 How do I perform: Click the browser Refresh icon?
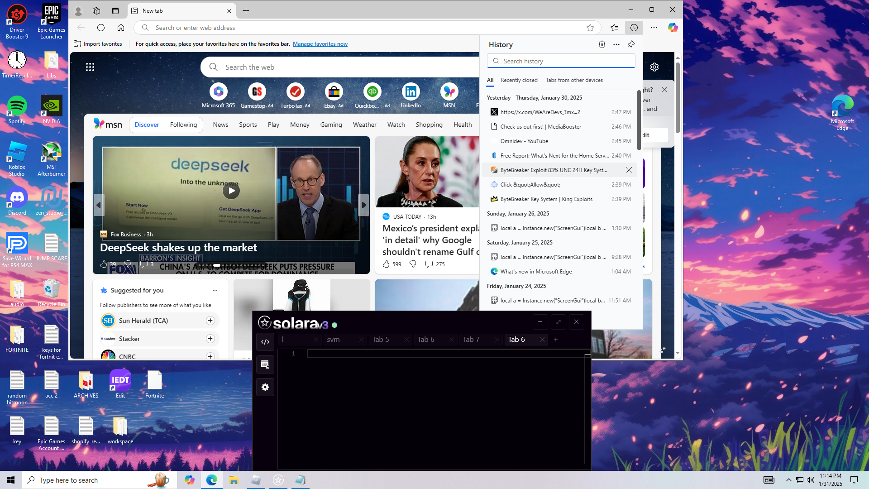point(101,28)
